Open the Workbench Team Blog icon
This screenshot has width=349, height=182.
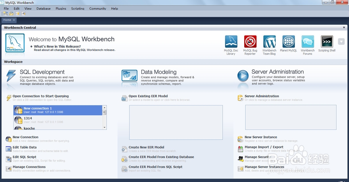(x=269, y=41)
